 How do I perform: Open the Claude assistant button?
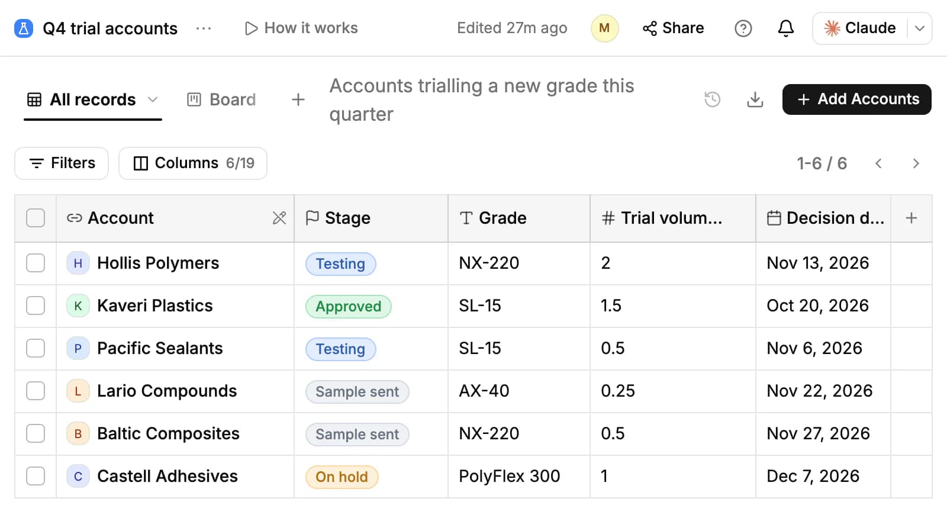coord(860,28)
